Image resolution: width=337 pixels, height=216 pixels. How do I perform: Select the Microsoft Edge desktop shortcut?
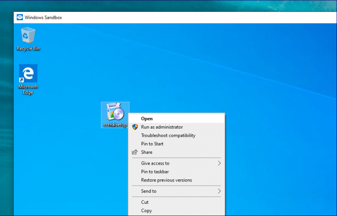[28, 80]
